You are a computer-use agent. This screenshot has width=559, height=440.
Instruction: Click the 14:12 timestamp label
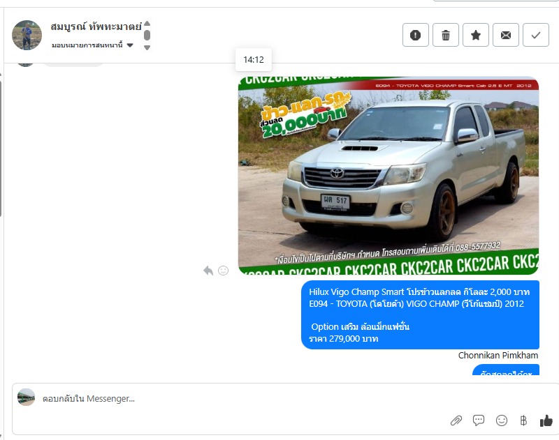tap(254, 60)
